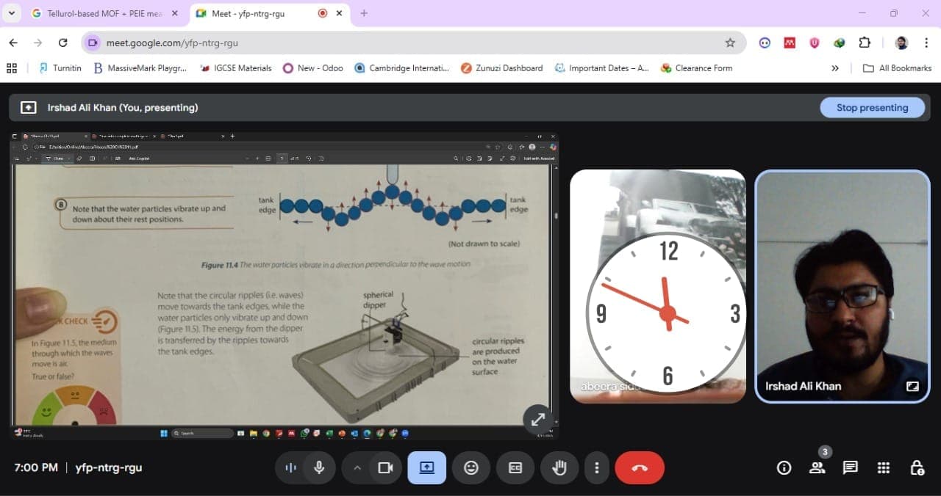Show the people panel
This screenshot has height=496, width=941.
pos(817,467)
